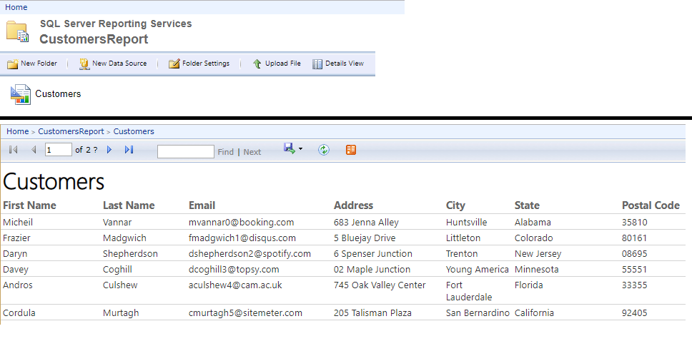Jump to last report page
This screenshot has height=356, width=692.
(x=129, y=150)
